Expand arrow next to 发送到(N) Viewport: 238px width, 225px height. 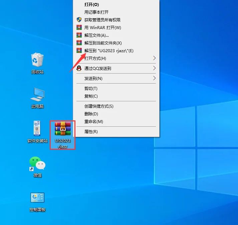click(x=154, y=78)
